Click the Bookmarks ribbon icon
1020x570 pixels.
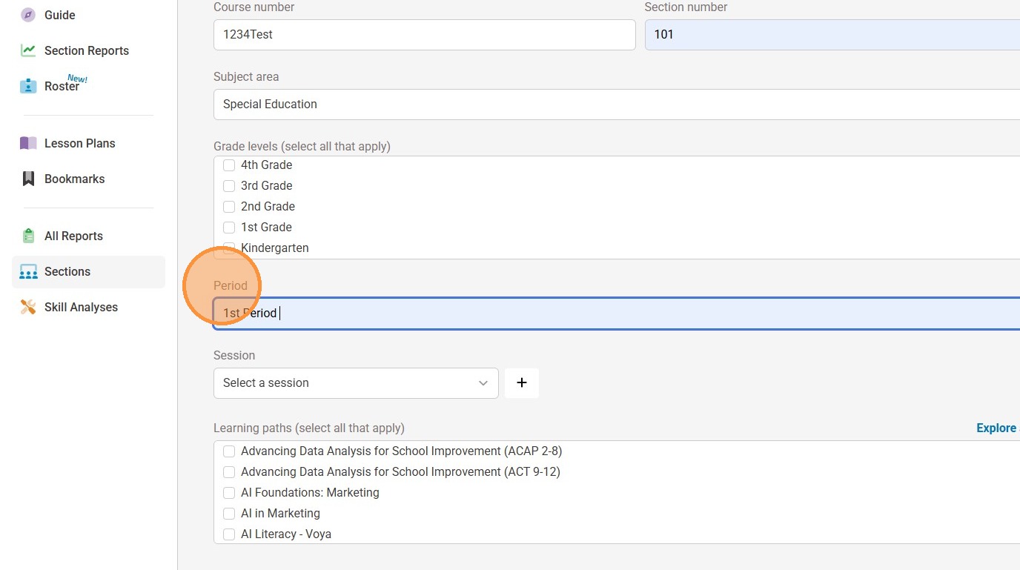28,179
